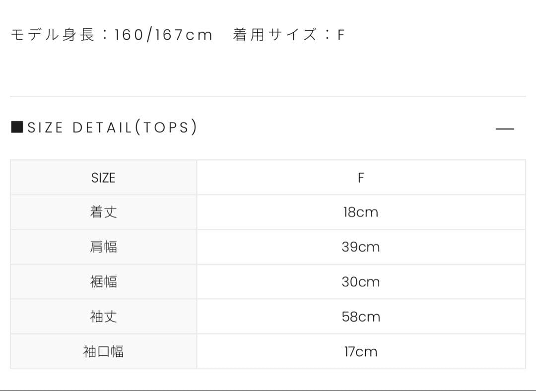The width and height of the screenshot is (536, 391).
Task: Click the 着用サイズ label text
Action: 274,35
